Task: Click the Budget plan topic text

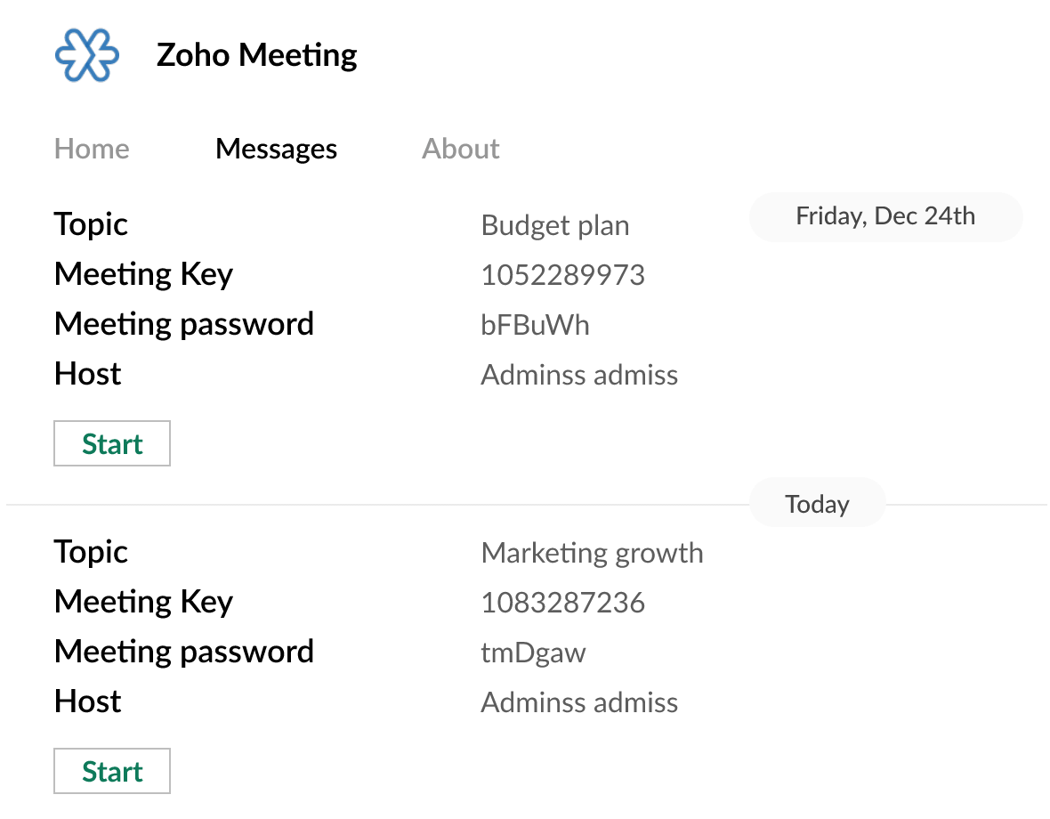Action: click(x=554, y=225)
